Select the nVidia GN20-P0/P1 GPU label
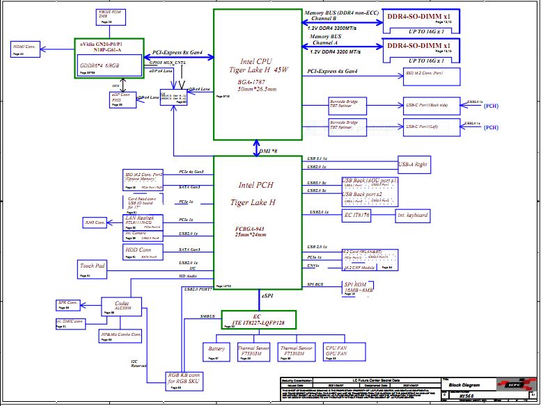The image size is (543, 406). click(101, 47)
